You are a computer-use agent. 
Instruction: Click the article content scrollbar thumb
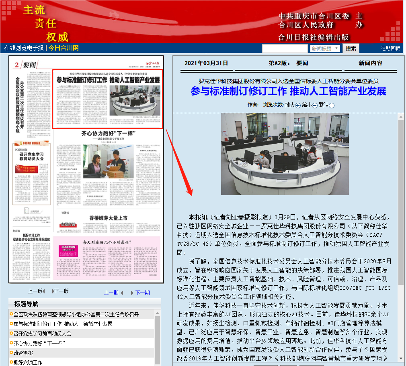(401, 202)
